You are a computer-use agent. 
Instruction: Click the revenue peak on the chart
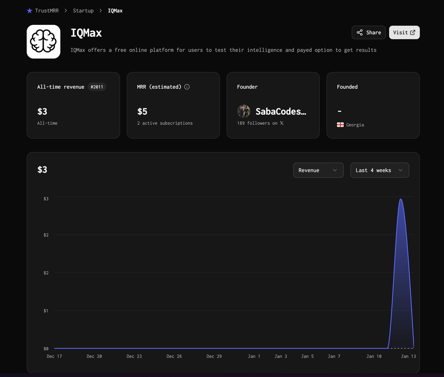(401, 199)
